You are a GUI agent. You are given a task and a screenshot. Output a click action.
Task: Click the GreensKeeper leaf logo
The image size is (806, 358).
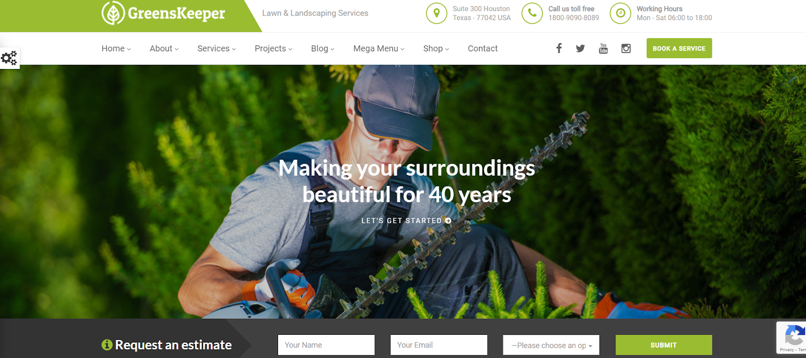click(113, 13)
